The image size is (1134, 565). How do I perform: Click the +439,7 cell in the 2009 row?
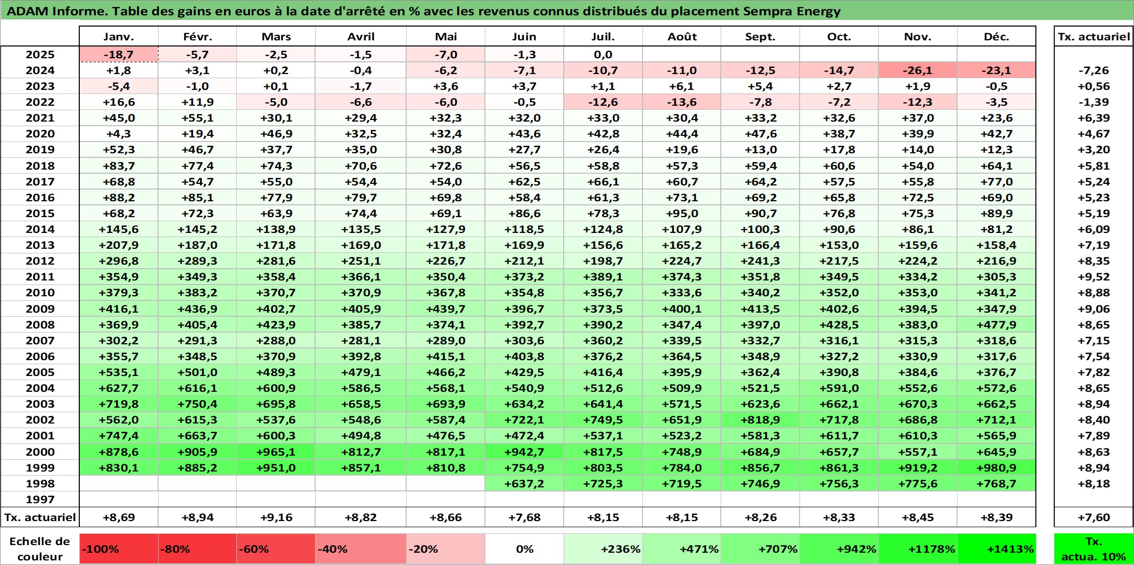446,309
